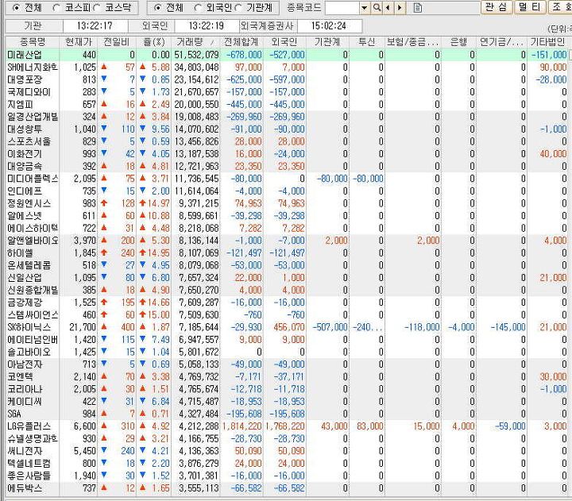Select the 금강제강 stock name

pos(25,303)
